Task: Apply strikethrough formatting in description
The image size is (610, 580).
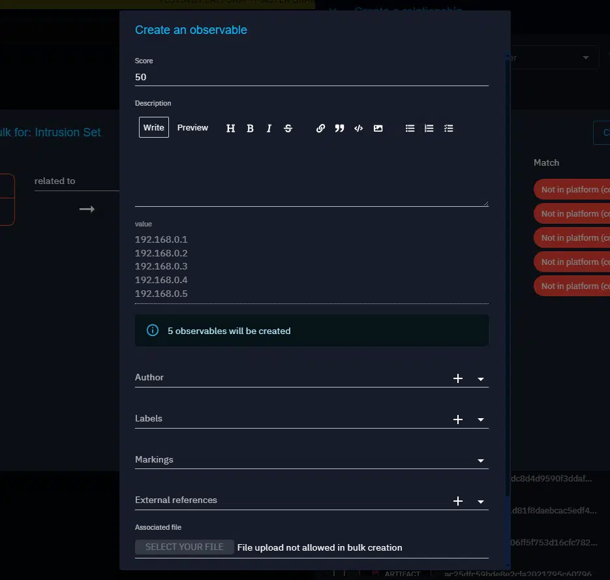Action: (288, 129)
